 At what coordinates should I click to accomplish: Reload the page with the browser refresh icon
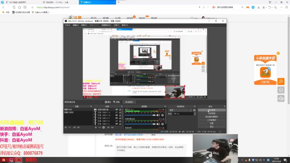tap(14, 7)
